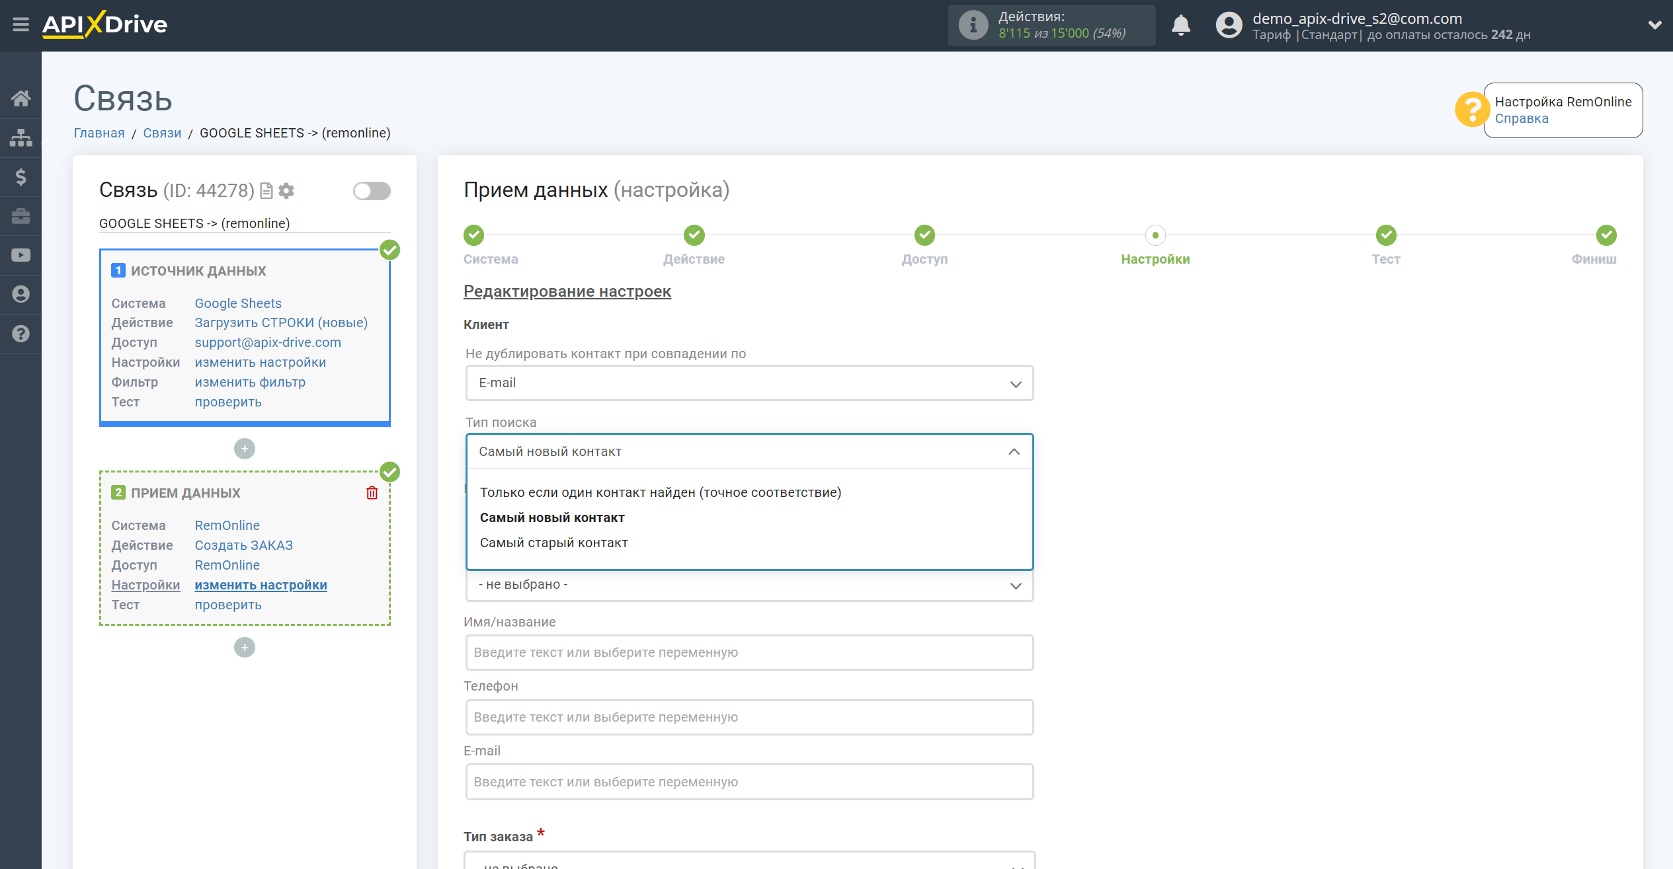
Task: Open the briefcase sidebar icon
Action: 20,216
